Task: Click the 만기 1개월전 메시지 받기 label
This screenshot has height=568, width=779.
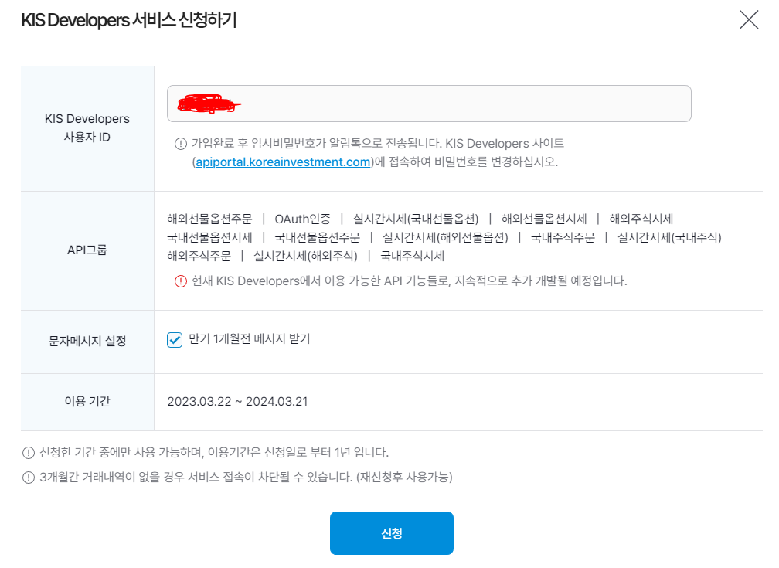Action: 250,339
